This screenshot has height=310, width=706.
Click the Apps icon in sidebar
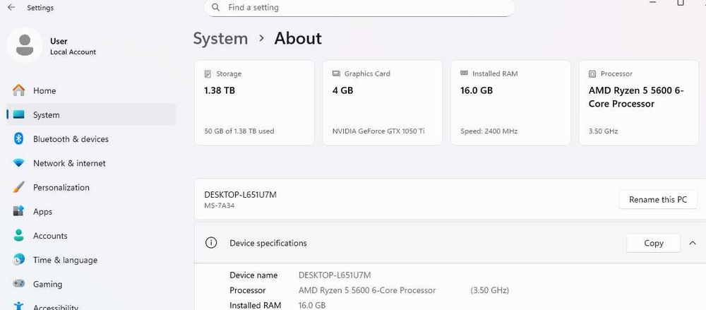(x=18, y=211)
